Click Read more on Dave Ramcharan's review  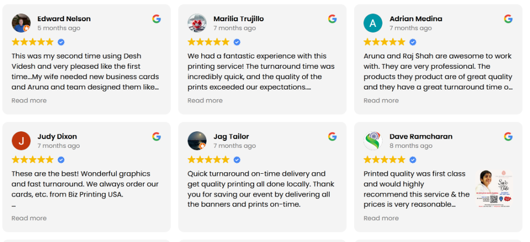coord(381,218)
